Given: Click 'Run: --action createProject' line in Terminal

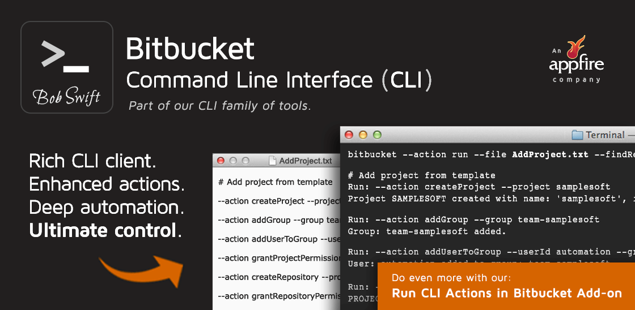Looking at the screenshot, I should click(479, 187).
